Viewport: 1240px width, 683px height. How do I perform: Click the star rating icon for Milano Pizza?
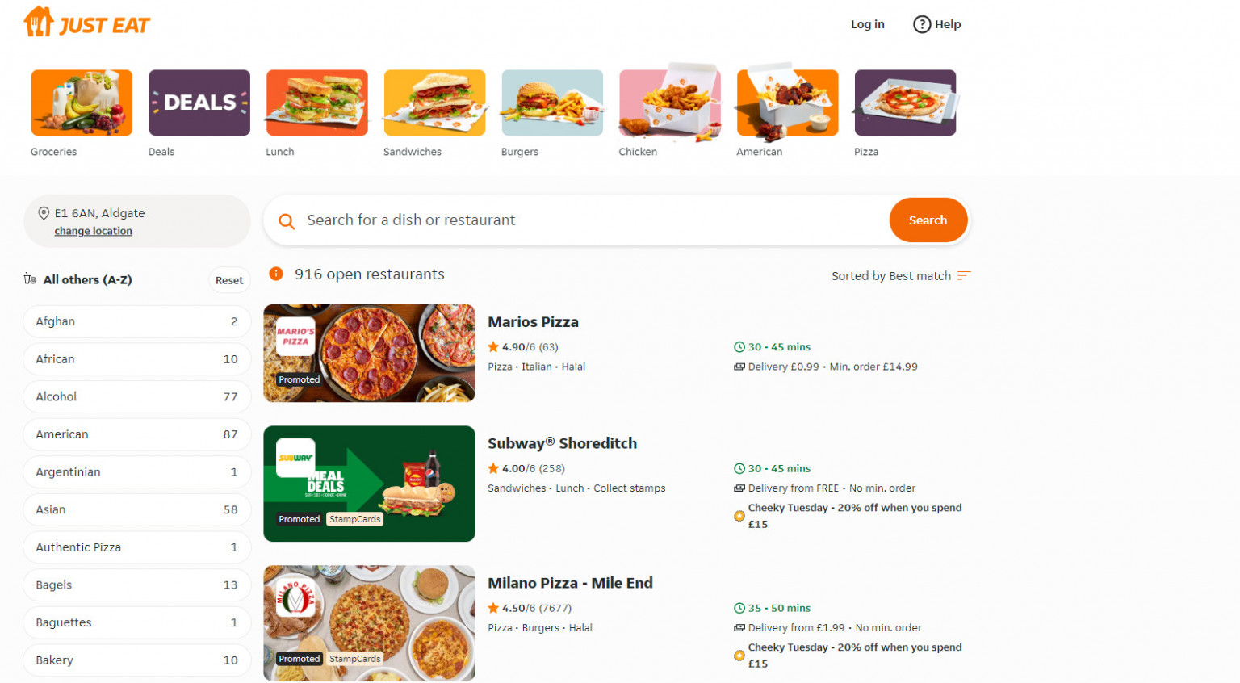[493, 608]
